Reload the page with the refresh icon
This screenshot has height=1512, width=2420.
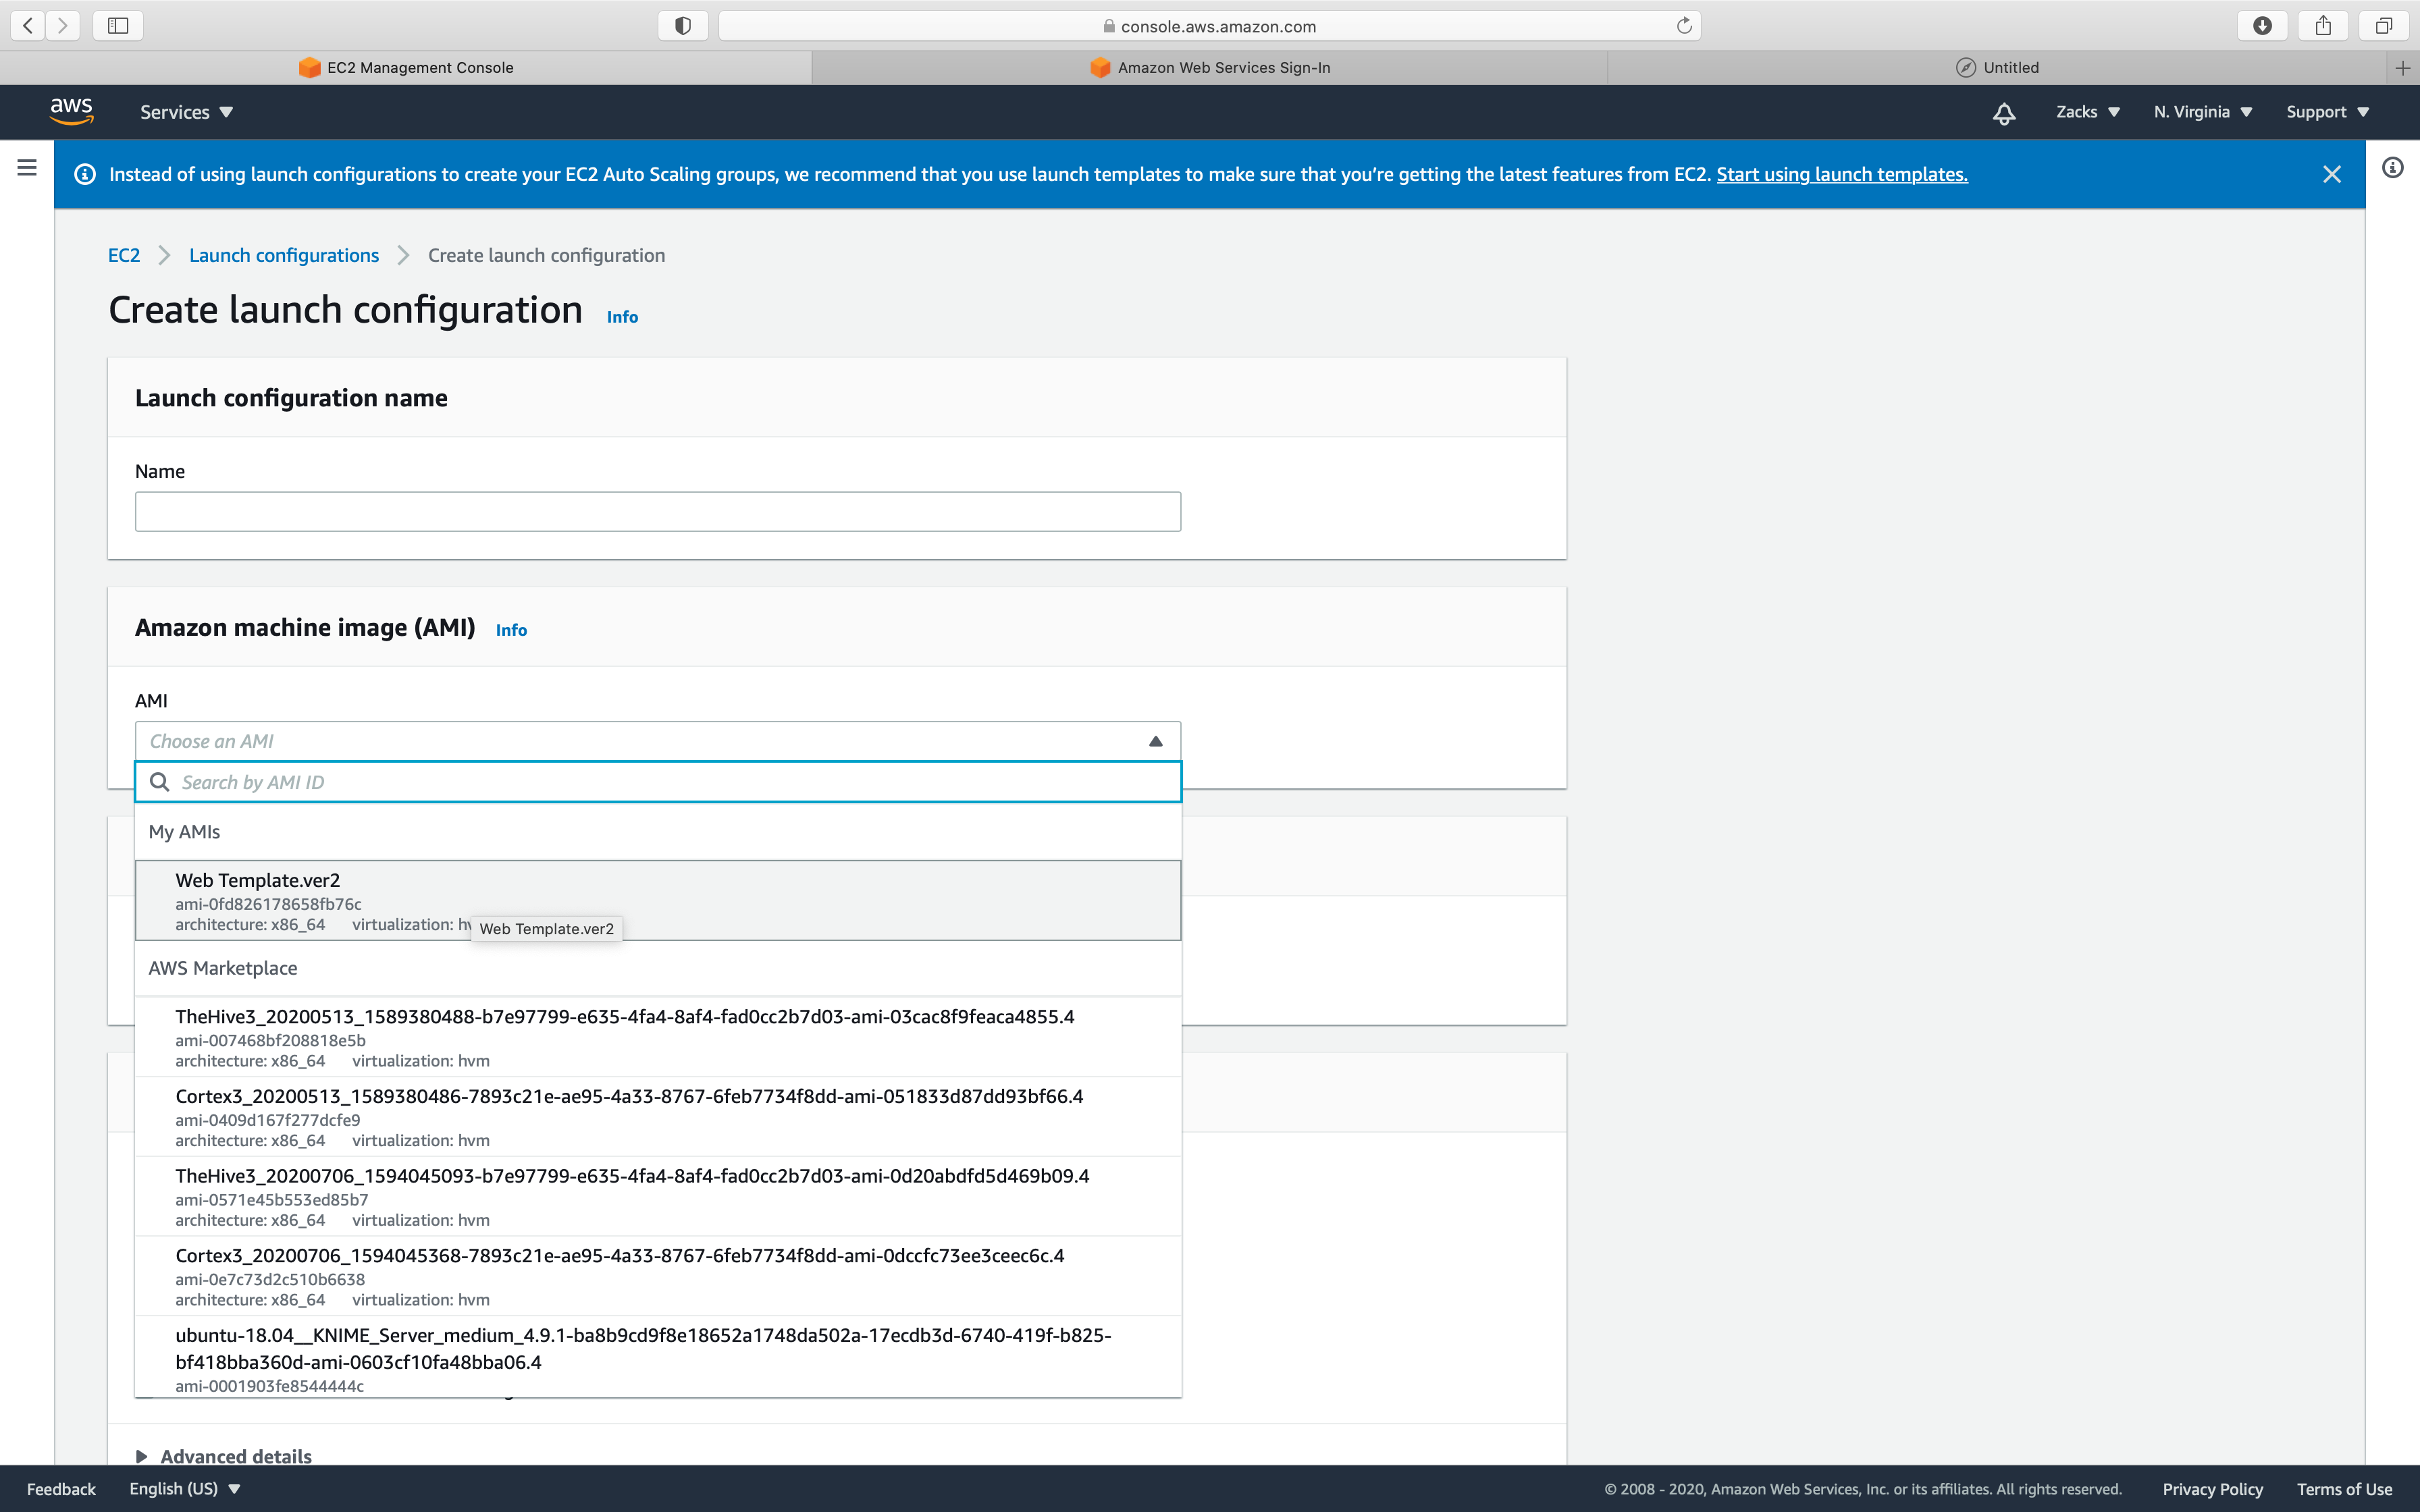coord(1684,26)
